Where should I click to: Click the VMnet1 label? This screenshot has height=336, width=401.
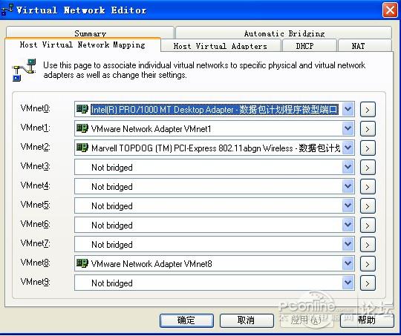tap(36, 128)
